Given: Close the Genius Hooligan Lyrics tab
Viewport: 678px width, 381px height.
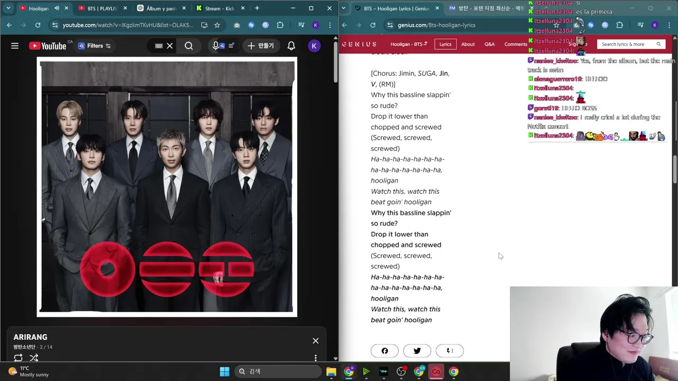Looking at the screenshot, I should 438,8.
